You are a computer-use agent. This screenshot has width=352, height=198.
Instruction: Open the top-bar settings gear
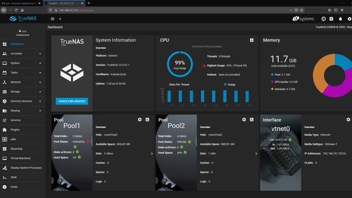pos(349,19)
